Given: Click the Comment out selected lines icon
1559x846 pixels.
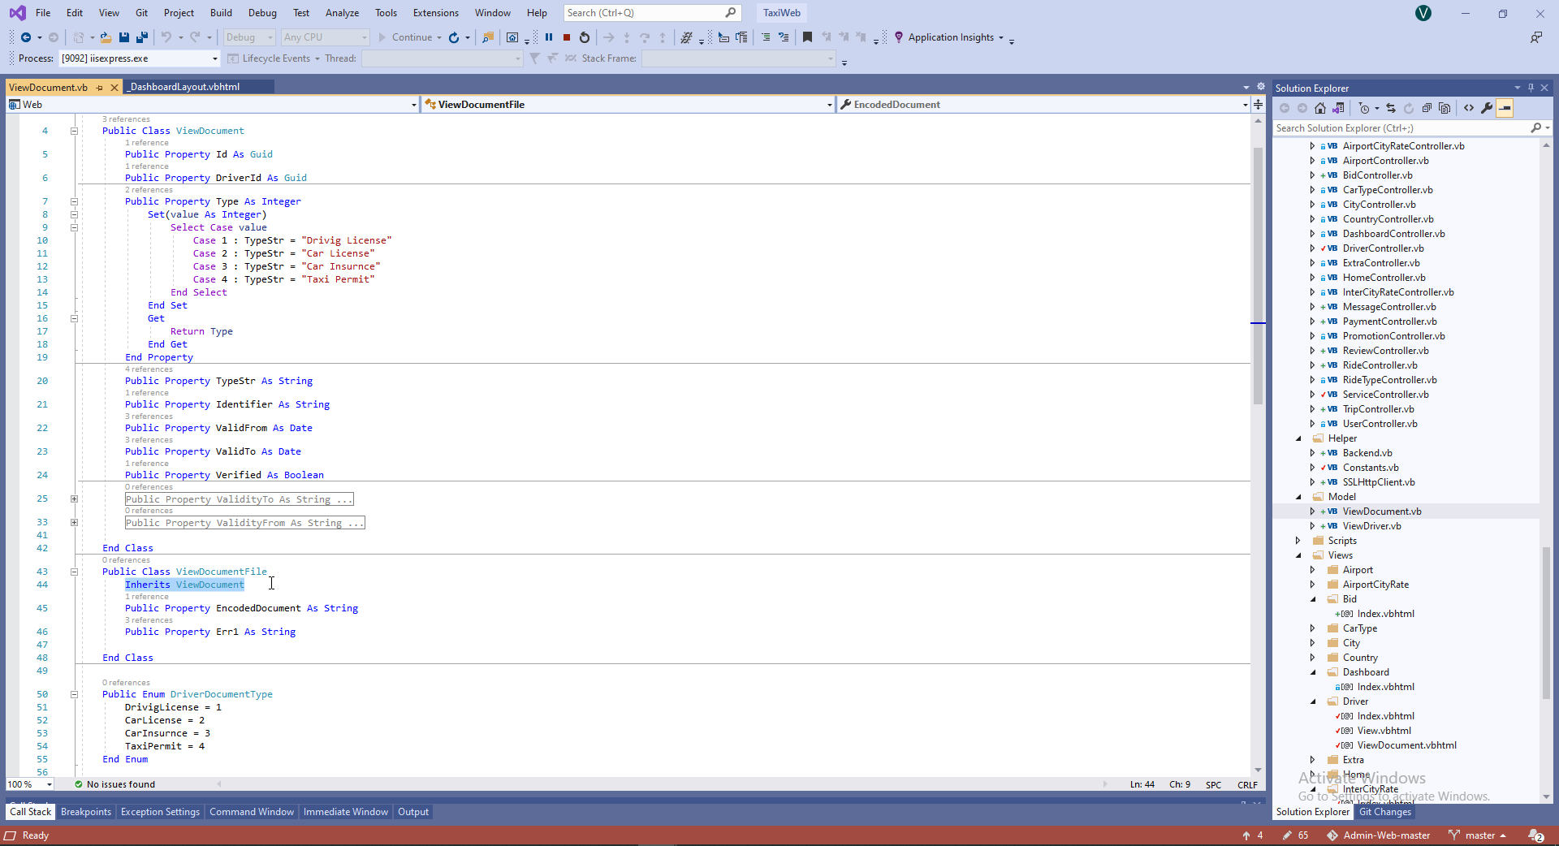Looking at the screenshot, I should 766,37.
